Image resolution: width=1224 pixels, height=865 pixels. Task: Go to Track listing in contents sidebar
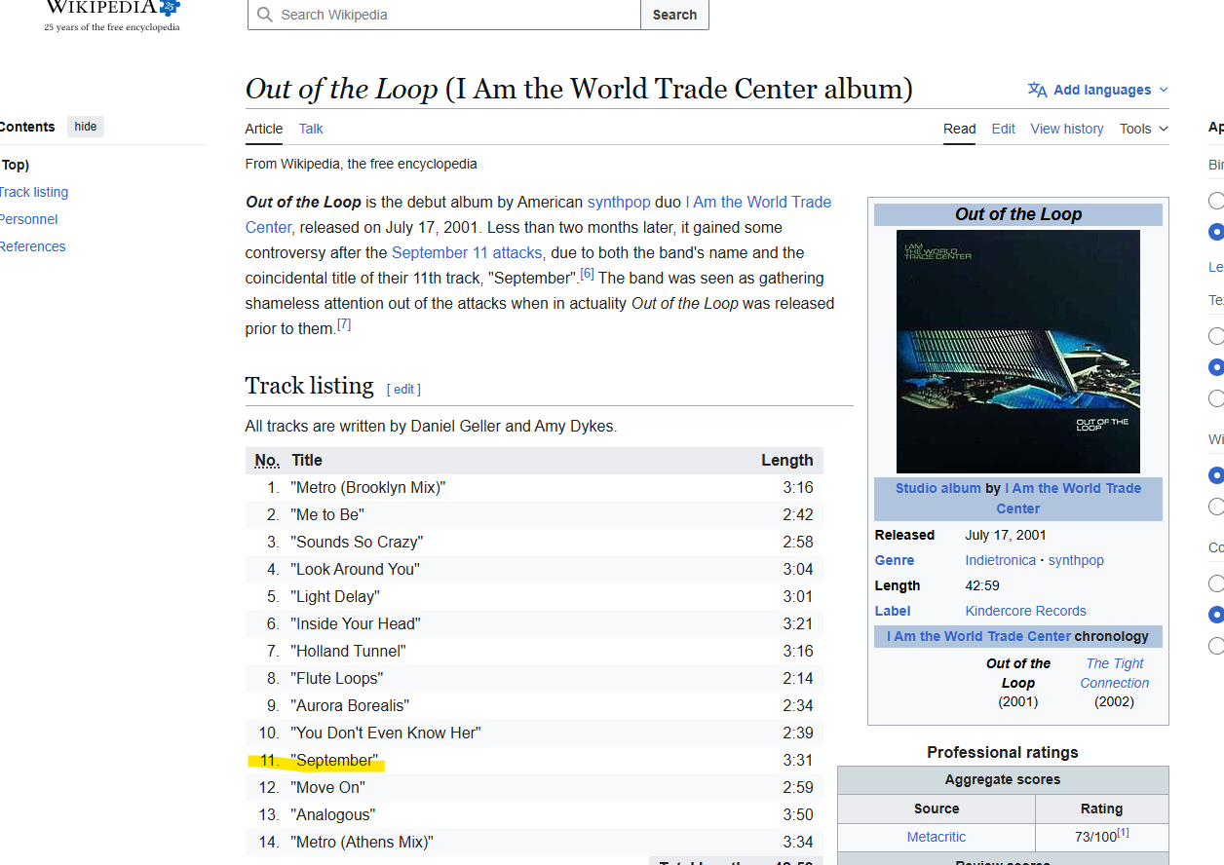click(34, 192)
